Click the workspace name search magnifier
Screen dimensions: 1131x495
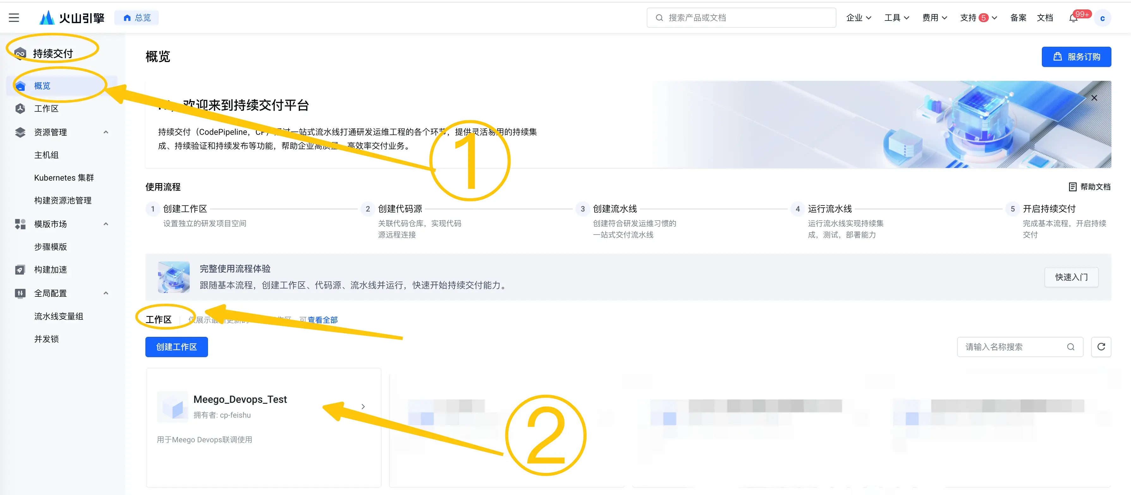pos(1071,347)
